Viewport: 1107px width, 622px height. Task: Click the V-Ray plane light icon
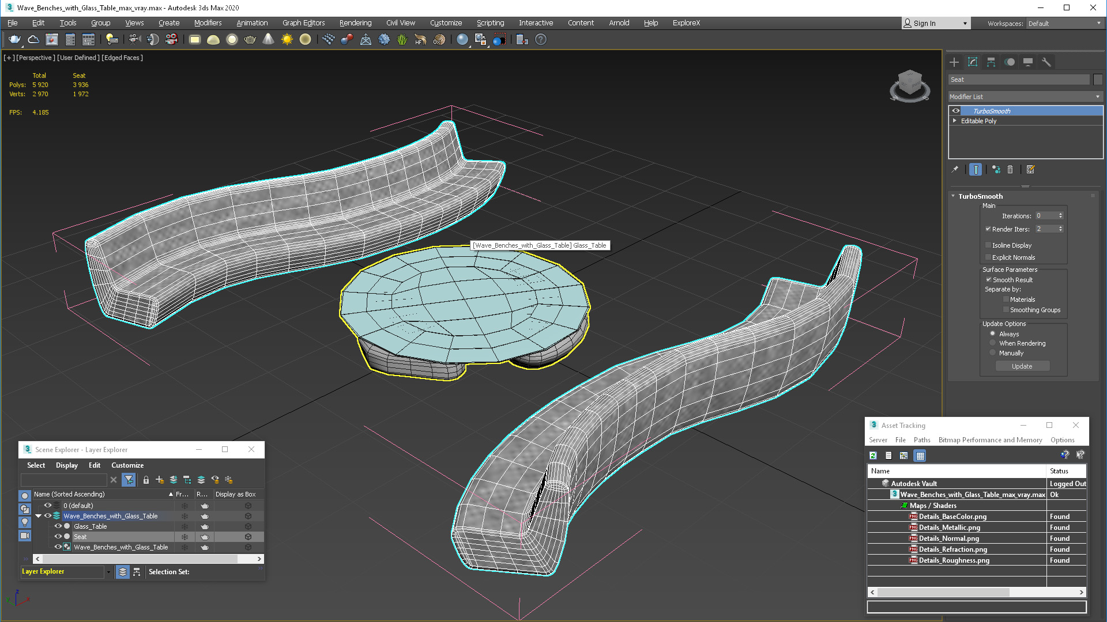(195, 40)
